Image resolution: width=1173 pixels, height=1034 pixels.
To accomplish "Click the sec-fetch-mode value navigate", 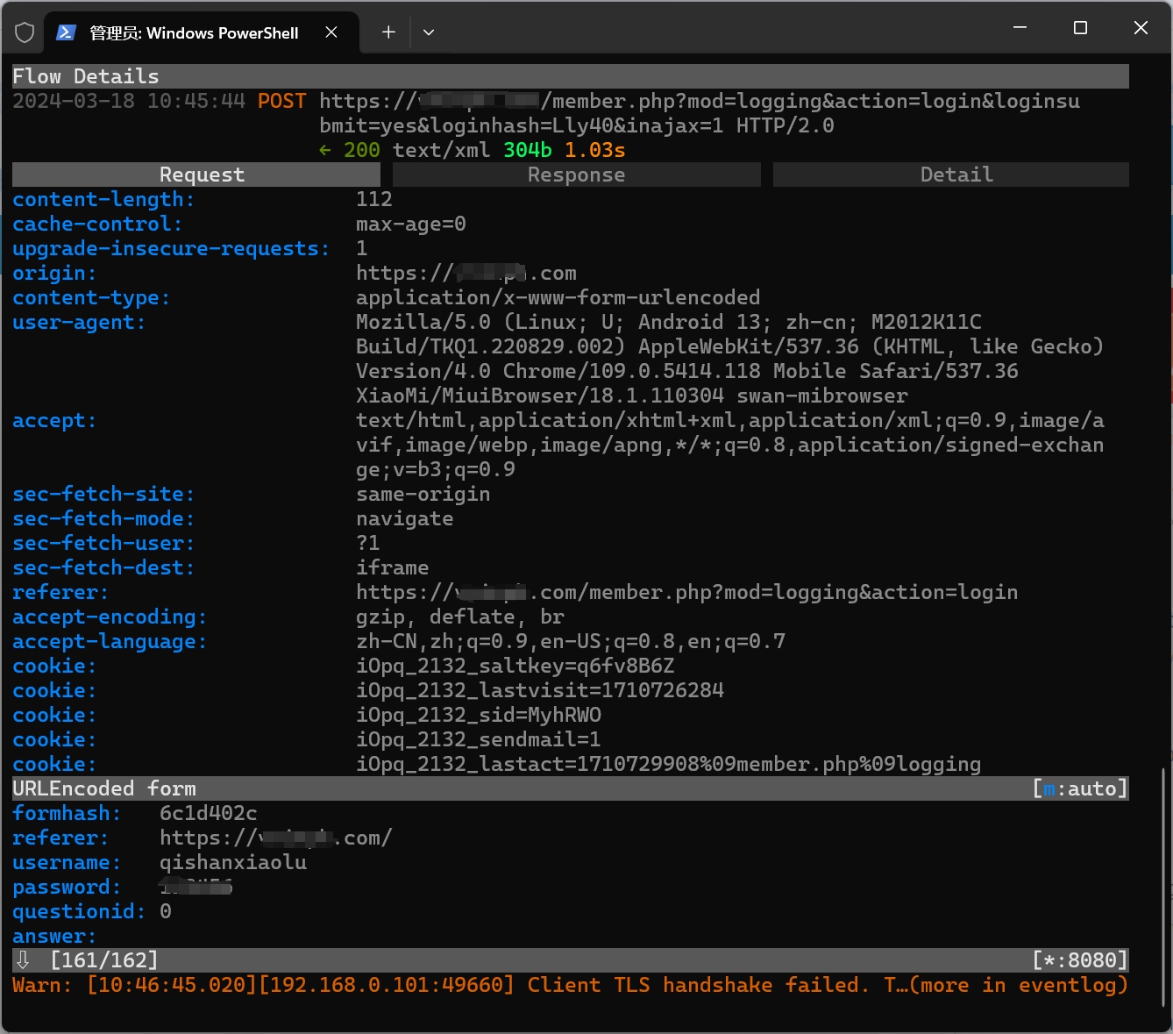I will click(405, 518).
